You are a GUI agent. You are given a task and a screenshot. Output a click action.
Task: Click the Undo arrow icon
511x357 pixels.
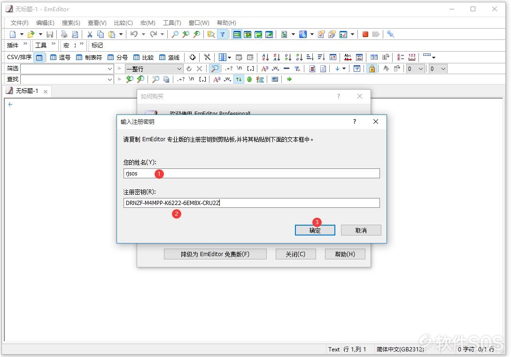[x=134, y=34]
